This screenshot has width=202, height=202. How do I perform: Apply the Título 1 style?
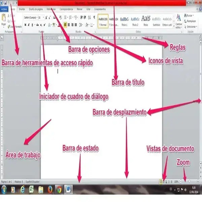(125, 21)
